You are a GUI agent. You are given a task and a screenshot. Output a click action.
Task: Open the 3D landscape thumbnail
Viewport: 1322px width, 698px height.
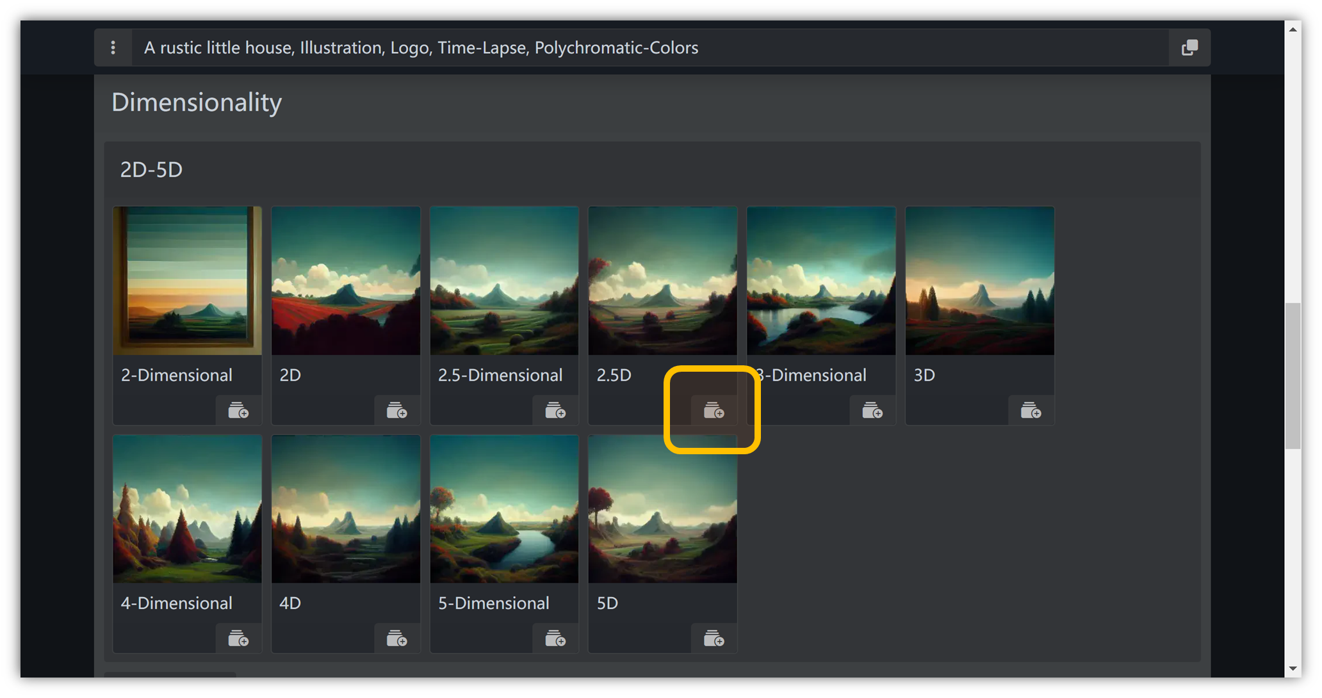(x=979, y=280)
